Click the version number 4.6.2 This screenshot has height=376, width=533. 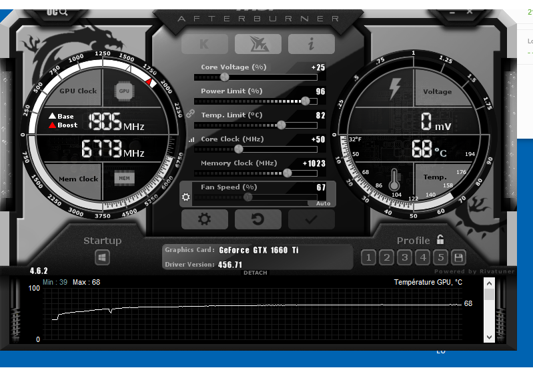click(39, 271)
